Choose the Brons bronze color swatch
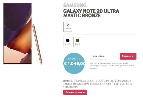The width and height of the screenshot is (143, 97). coord(78,42)
